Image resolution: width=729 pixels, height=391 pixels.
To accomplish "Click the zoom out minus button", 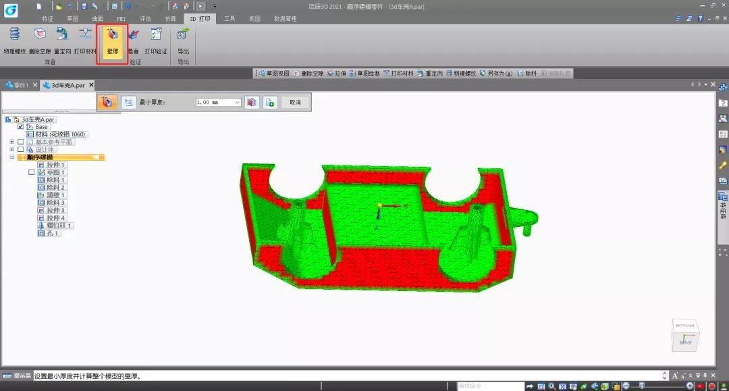I will (x=626, y=386).
